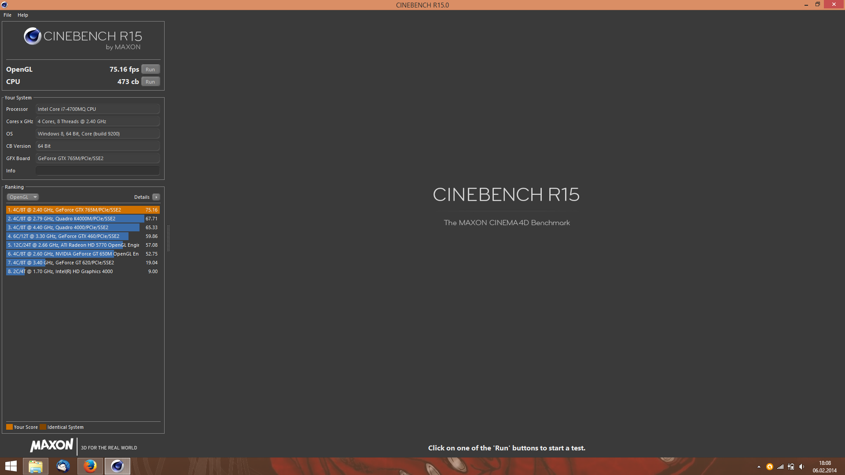The width and height of the screenshot is (845, 475).
Task: Click the MAXON logo at bottom left
Action: [51, 445]
